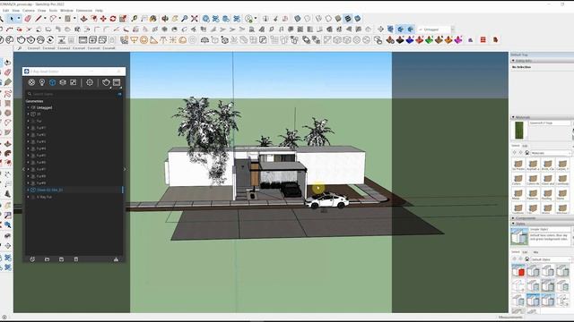Add a V-Ray dome light

pos(183,39)
